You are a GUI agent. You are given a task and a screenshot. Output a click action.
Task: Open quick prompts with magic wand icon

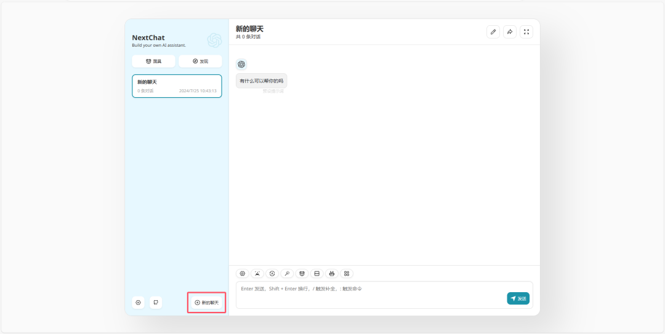click(x=287, y=273)
